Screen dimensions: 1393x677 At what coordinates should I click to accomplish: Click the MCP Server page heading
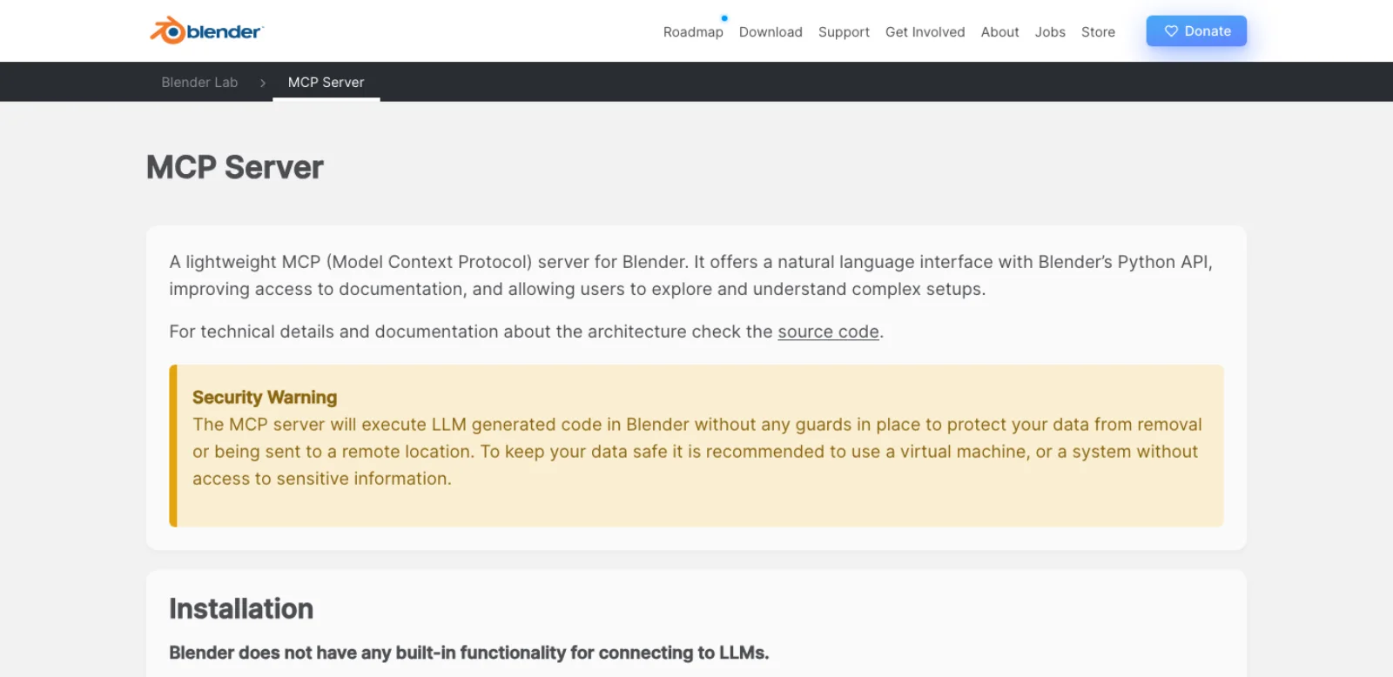[235, 167]
